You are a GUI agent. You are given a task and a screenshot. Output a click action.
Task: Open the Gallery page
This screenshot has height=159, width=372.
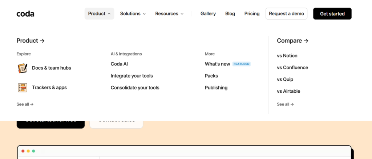click(208, 14)
